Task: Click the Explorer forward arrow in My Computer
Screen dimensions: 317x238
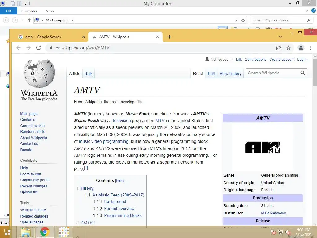Action: click(x=15, y=20)
